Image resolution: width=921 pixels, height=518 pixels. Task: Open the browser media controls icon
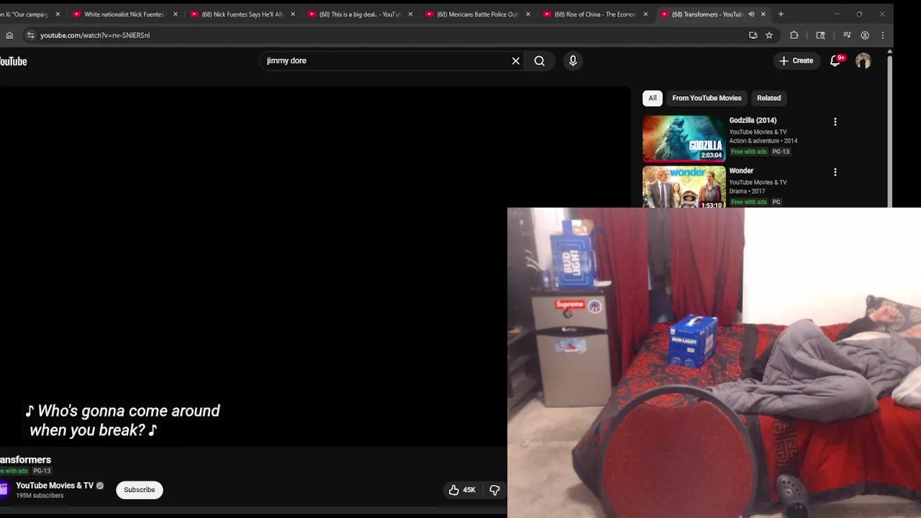click(847, 35)
